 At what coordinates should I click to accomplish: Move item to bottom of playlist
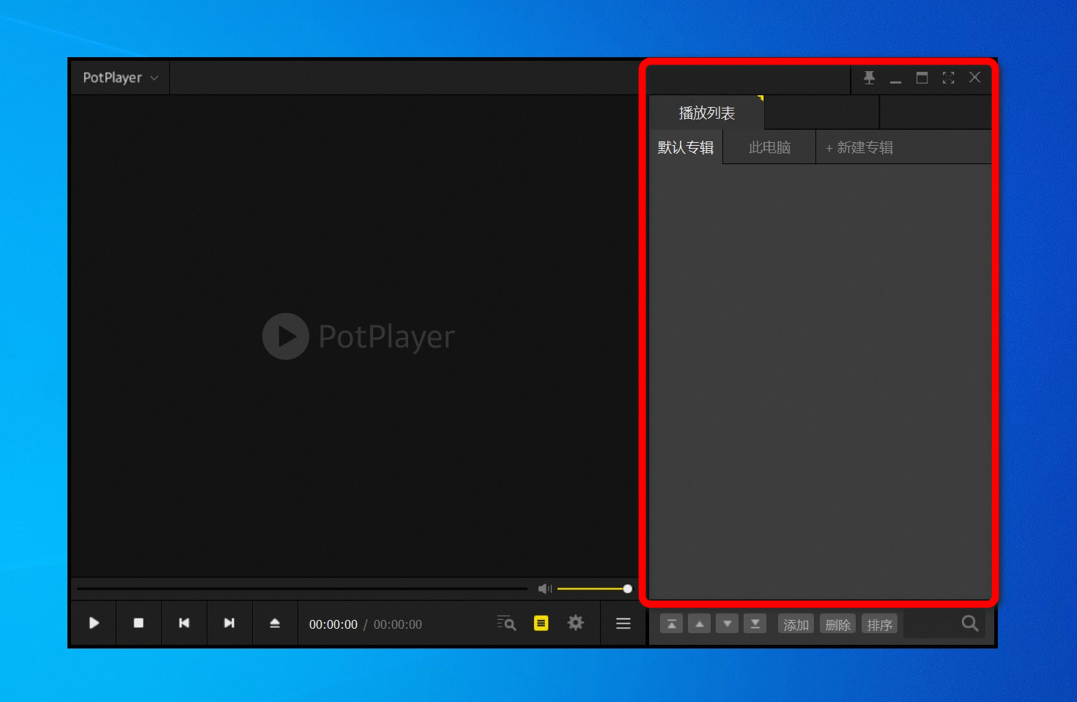[755, 624]
